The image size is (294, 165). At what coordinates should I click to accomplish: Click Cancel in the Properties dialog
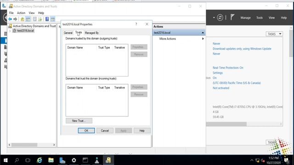105,131
